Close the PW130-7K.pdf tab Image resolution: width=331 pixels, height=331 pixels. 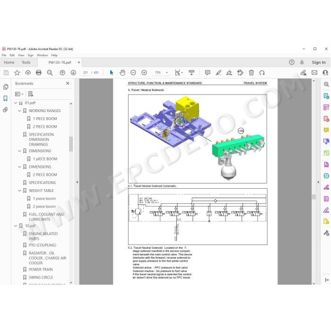tap(79, 62)
